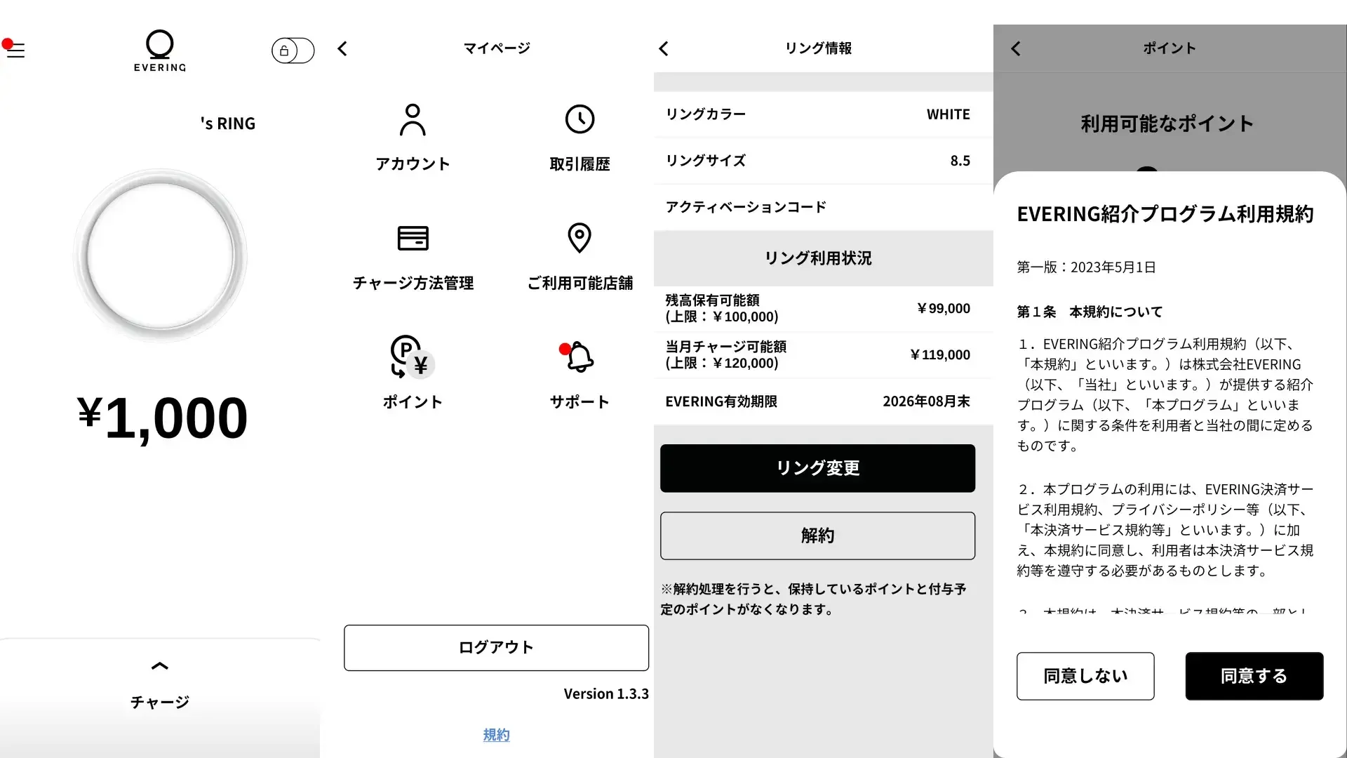Open the Points (ポイント) icon
This screenshot has height=758, width=1347.
tap(413, 358)
